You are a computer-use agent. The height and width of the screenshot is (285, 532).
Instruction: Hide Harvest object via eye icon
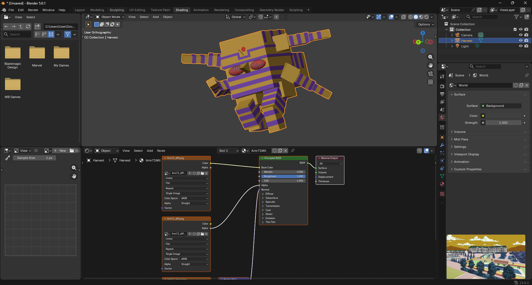tap(521, 41)
